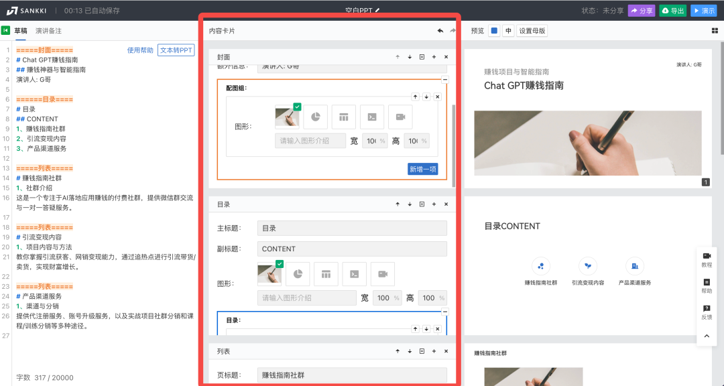Delete the 封面 card
Viewport: 724px width, 386px height.
[446, 57]
